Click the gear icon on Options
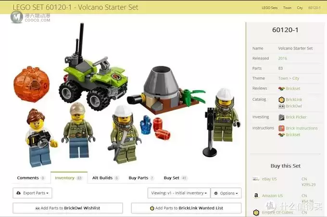This screenshot has height=217, width=327. (x=216, y=193)
